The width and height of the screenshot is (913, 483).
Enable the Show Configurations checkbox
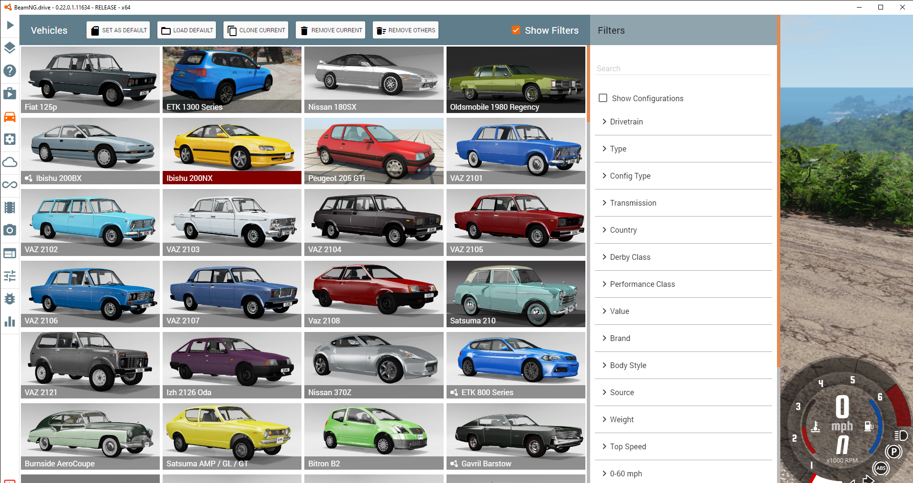[x=603, y=98]
